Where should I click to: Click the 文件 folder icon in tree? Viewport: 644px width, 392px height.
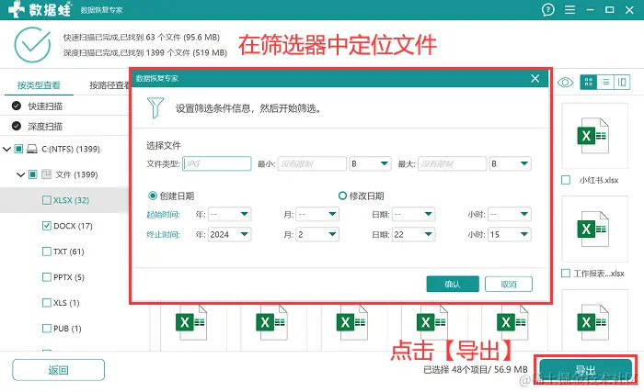46,174
